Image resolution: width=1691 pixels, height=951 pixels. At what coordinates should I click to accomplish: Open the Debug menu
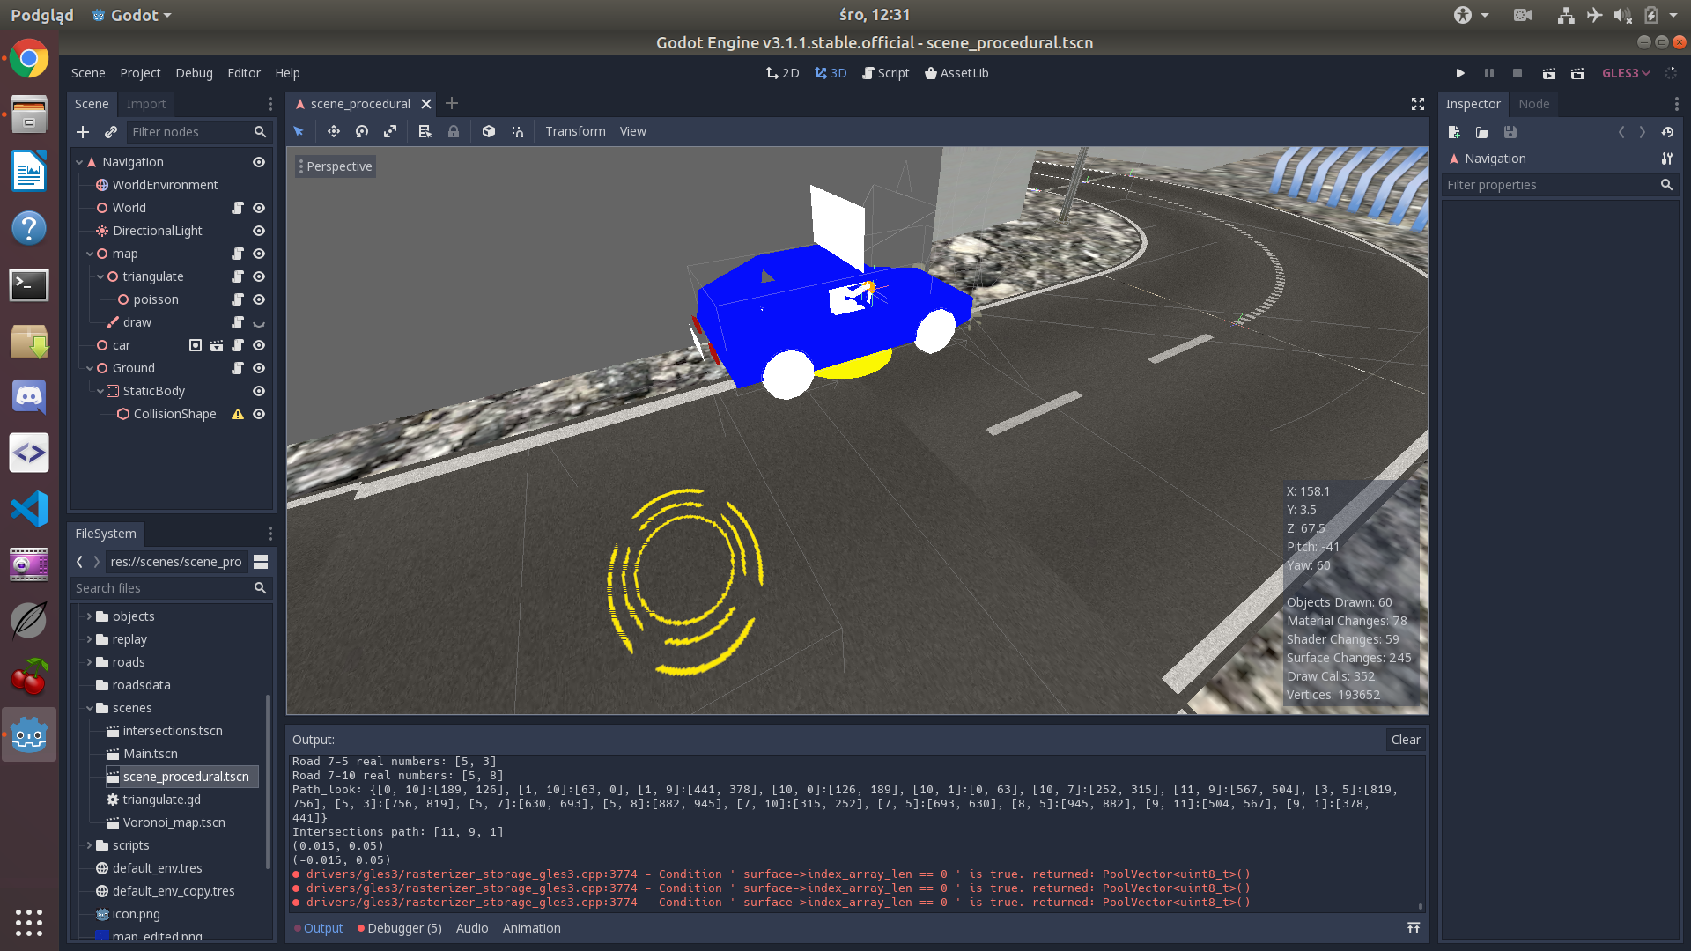pyautogui.click(x=194, y=73)
